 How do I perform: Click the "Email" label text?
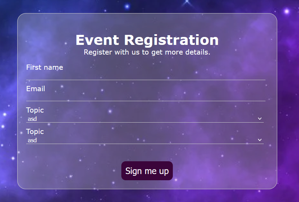tap(36, 89)
